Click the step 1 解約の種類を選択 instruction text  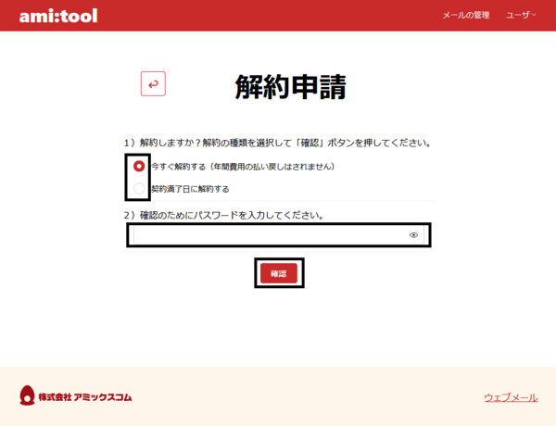point(278,144)
